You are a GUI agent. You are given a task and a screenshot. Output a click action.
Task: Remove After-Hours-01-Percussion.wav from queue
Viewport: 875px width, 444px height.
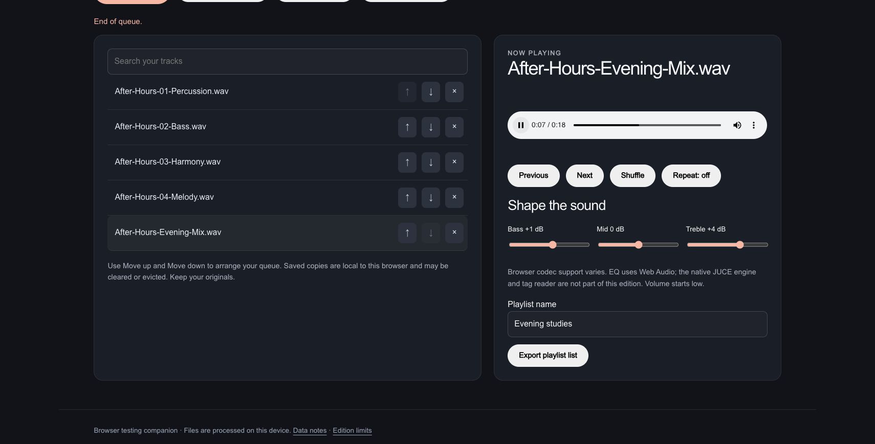454,92
